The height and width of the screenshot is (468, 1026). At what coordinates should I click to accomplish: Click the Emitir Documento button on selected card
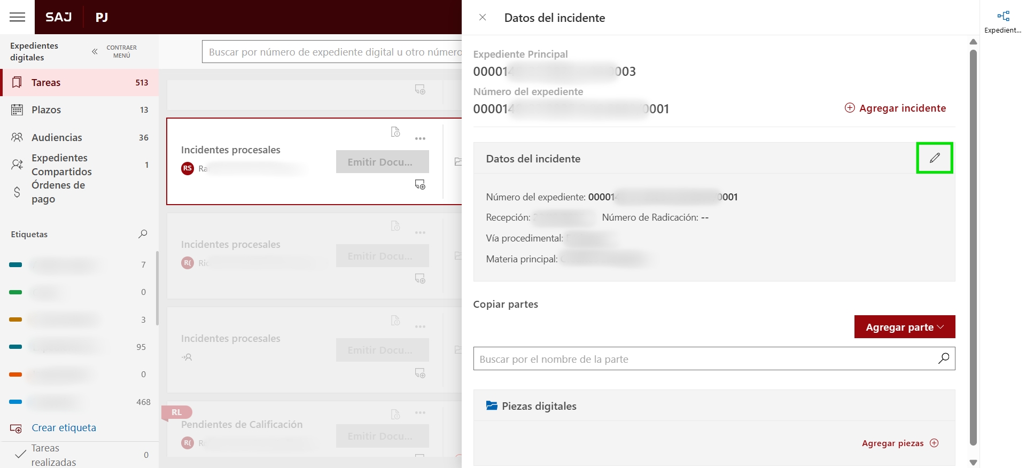click(382, 162)
